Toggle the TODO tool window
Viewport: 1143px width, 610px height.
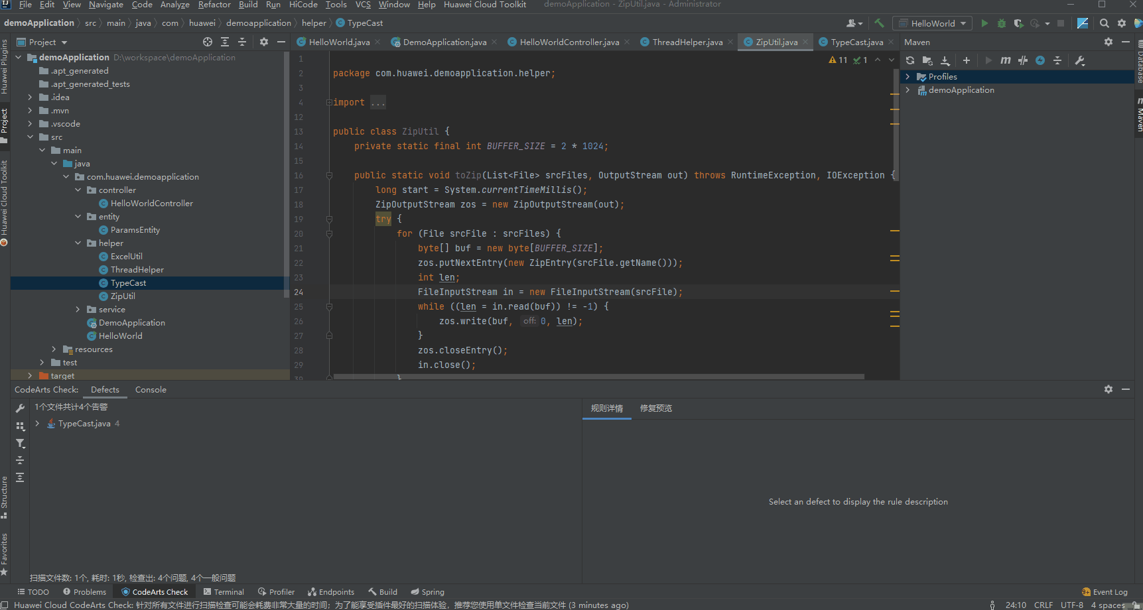pyautogui.click(x=33, y=591)
